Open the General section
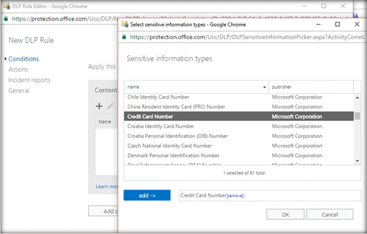The image size is (367, 234). tap(19, 91)
